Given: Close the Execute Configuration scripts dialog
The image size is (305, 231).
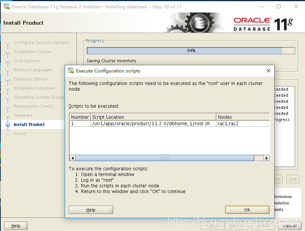Looking at the screenshot, I should [x=268, y=71].
